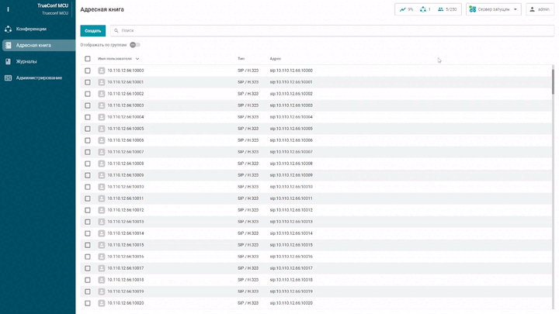Click the TrueConf MCU title in sidebar
Screen dimensions: 559x314
tap(53, 5)
